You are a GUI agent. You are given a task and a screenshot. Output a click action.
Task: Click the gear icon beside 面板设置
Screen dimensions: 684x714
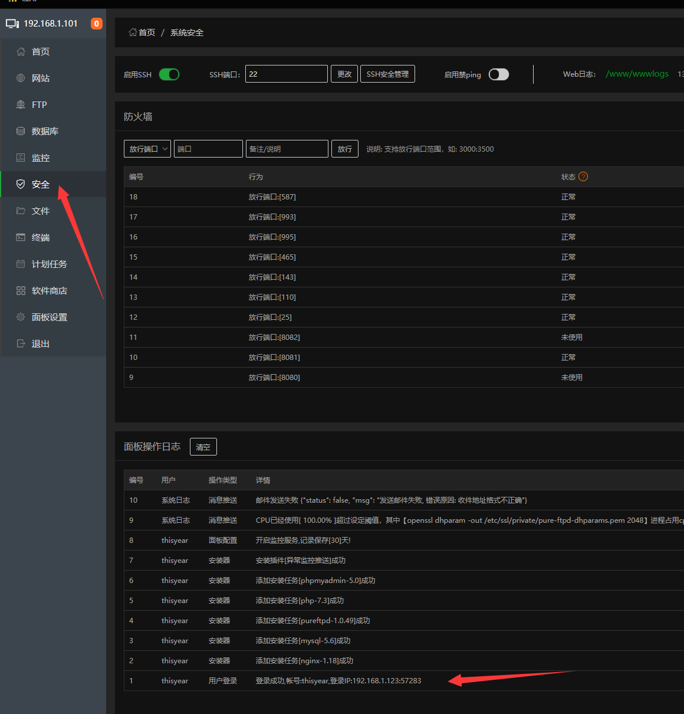[21, 317]
